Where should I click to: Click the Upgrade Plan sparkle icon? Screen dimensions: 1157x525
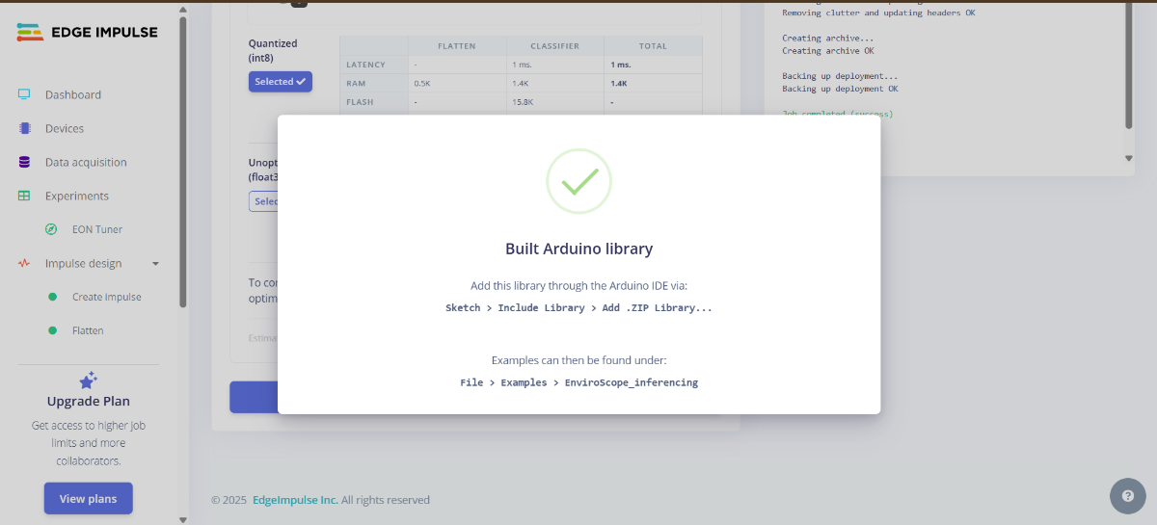point(88,380)
